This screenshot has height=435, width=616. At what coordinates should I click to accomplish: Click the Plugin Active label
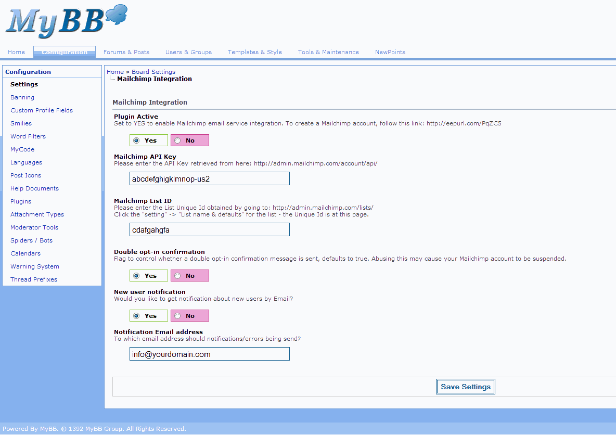click(x=136, y=117)
